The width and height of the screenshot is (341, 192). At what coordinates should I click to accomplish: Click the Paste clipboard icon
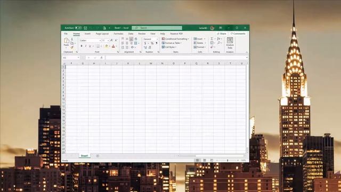(x=67, y=41)
